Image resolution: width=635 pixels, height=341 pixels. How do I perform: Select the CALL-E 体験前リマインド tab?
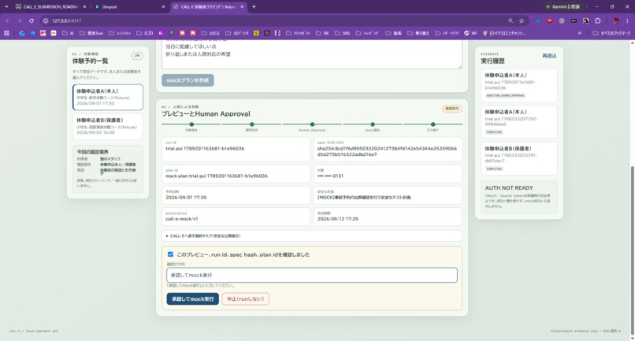[207, 7]
